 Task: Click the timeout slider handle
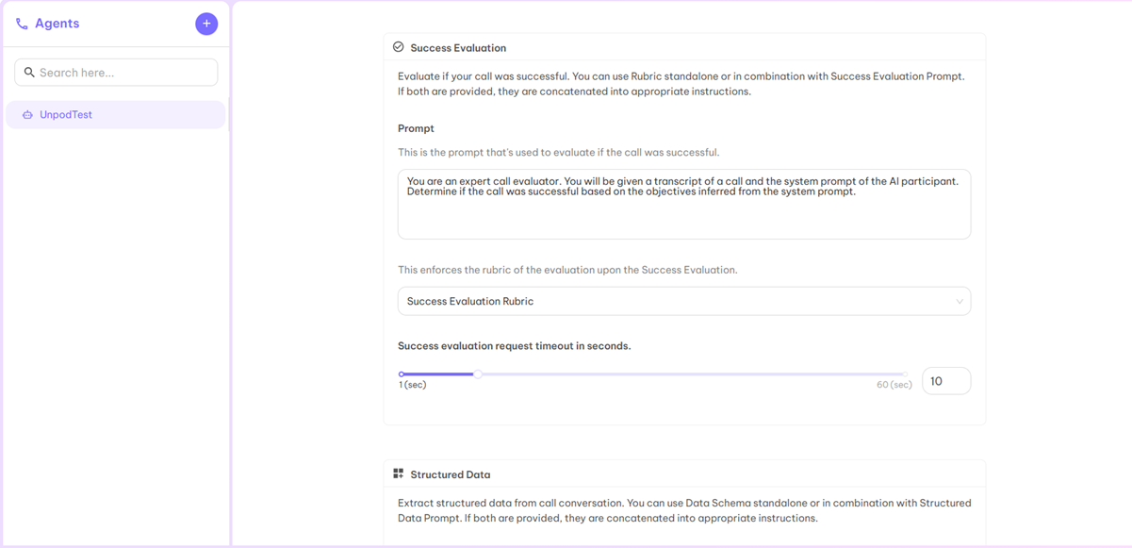pyautogui.click(x=478, y=374)
